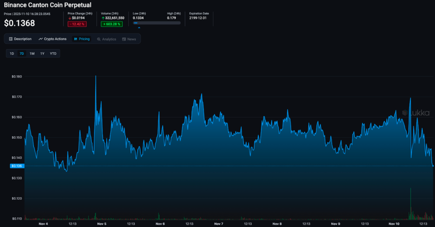Open the Description tab
This screenshot has height=227, width=435.
(x=20, y=39)
